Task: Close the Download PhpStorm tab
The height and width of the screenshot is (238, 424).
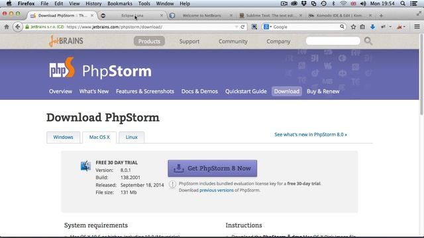Action: click(x=92, y=15)
